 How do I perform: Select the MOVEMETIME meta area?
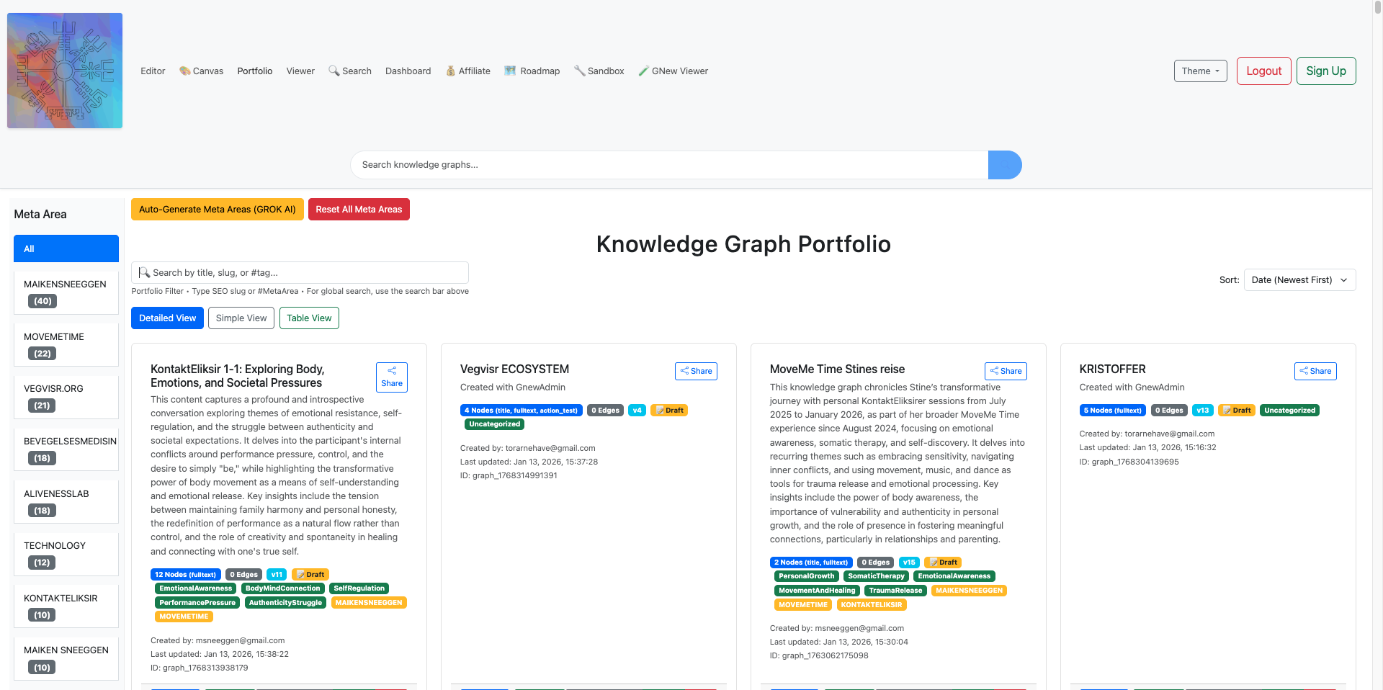66,345
